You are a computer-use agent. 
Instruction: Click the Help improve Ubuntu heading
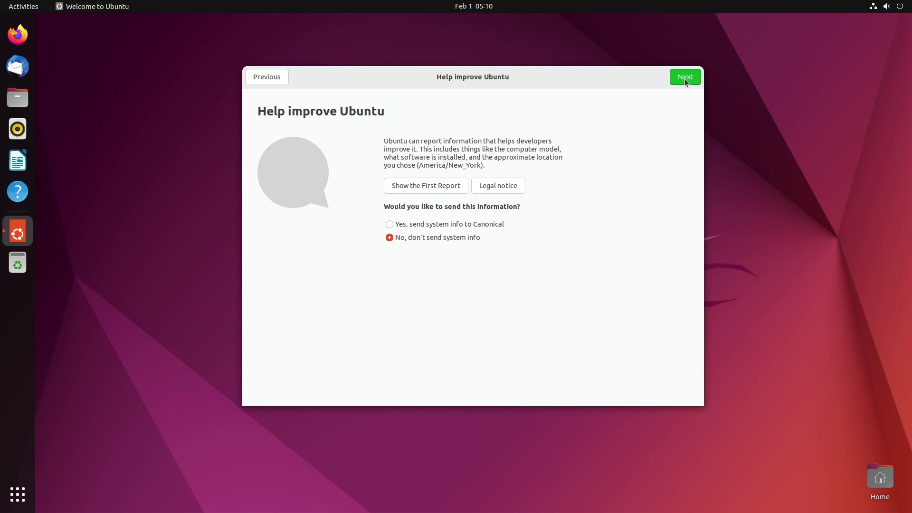321,111
